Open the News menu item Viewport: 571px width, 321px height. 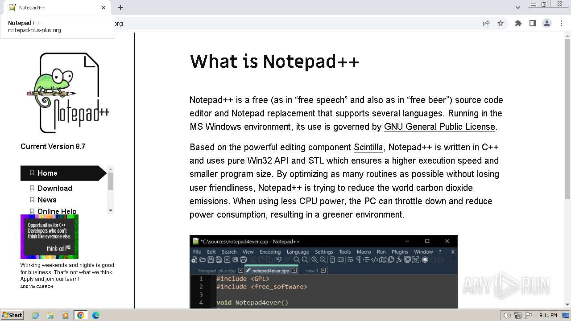coord(47,200)
